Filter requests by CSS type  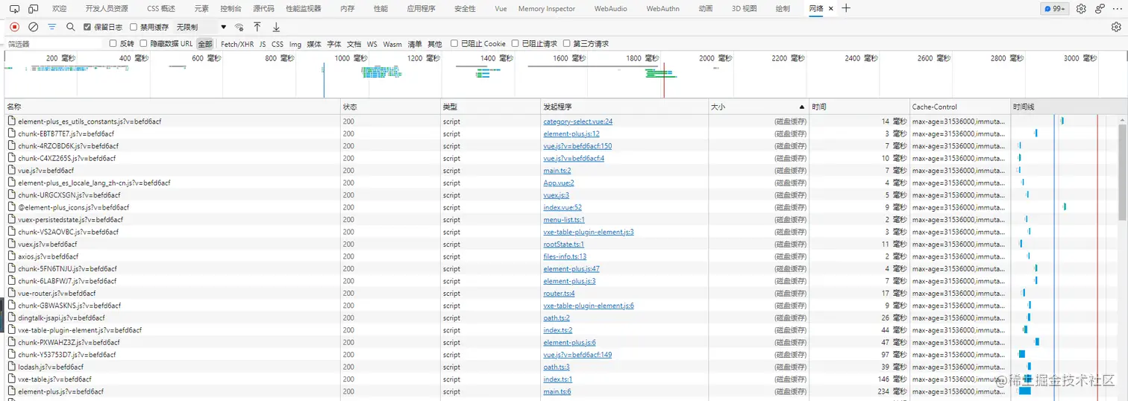click(278, 44)
